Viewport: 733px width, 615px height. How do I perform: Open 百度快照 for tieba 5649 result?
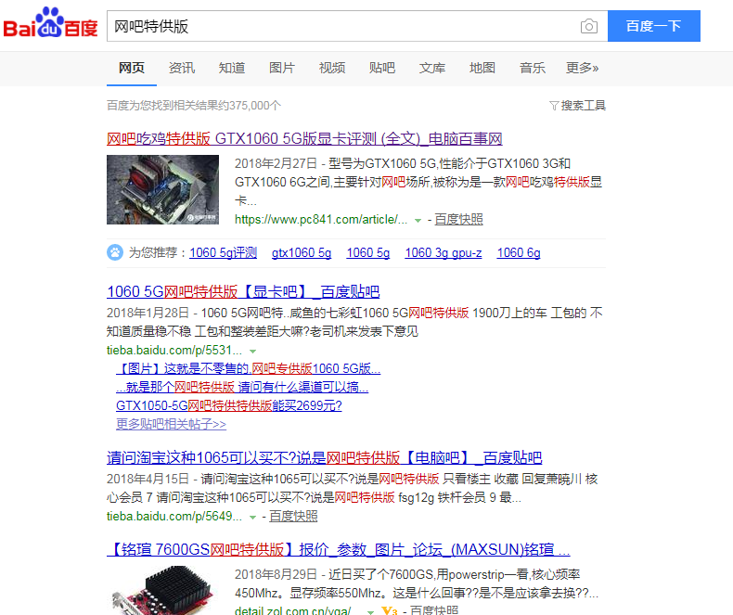click(293, 517)
